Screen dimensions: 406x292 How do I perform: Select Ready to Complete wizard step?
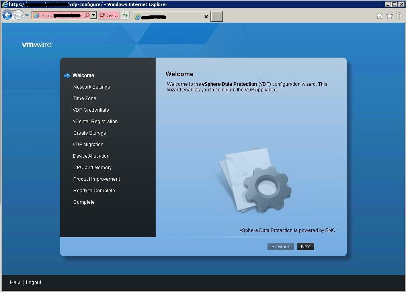[x=94, y=190]
